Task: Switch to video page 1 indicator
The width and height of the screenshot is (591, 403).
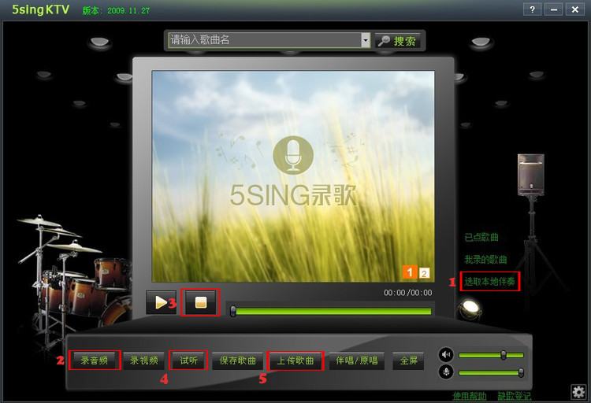Action: pos(410,272)
